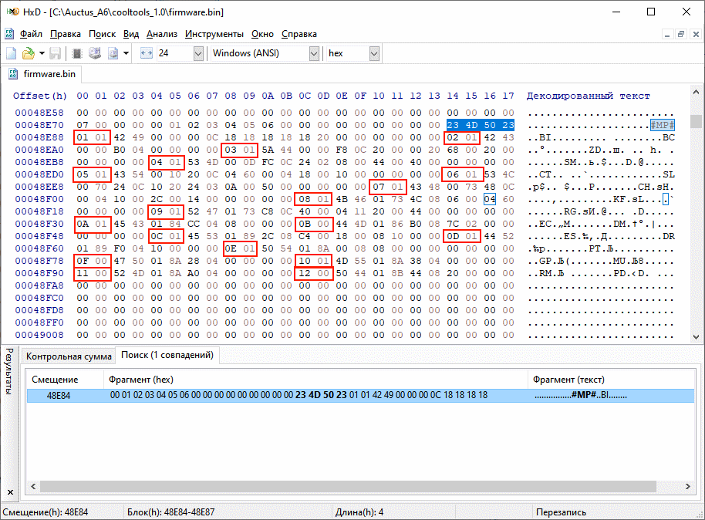The image size is (705, 520).
Task: Switch to the Контрольная сумма tab
Action: pos(69,356)
